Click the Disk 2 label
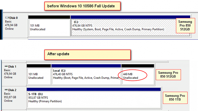Screen dimensions: 198x111 12,90
